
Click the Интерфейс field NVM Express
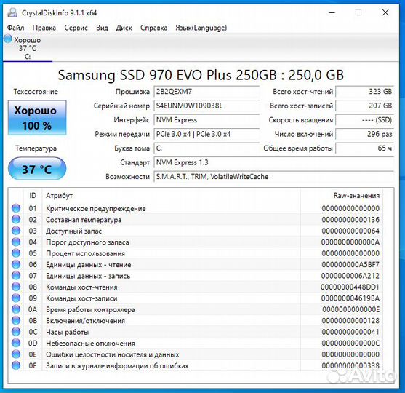pos(206,120)
